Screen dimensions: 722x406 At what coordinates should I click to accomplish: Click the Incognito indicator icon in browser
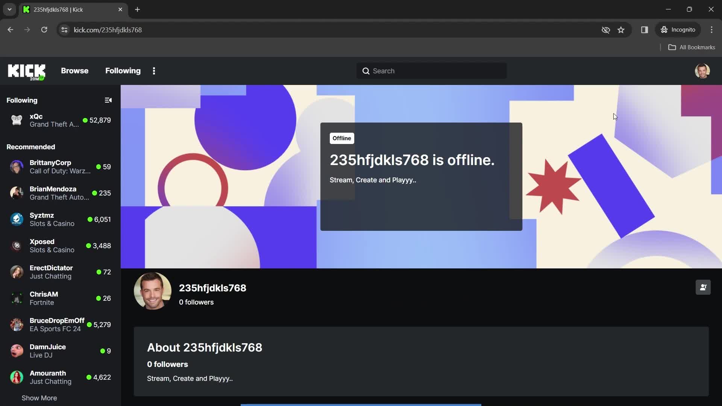664,30
